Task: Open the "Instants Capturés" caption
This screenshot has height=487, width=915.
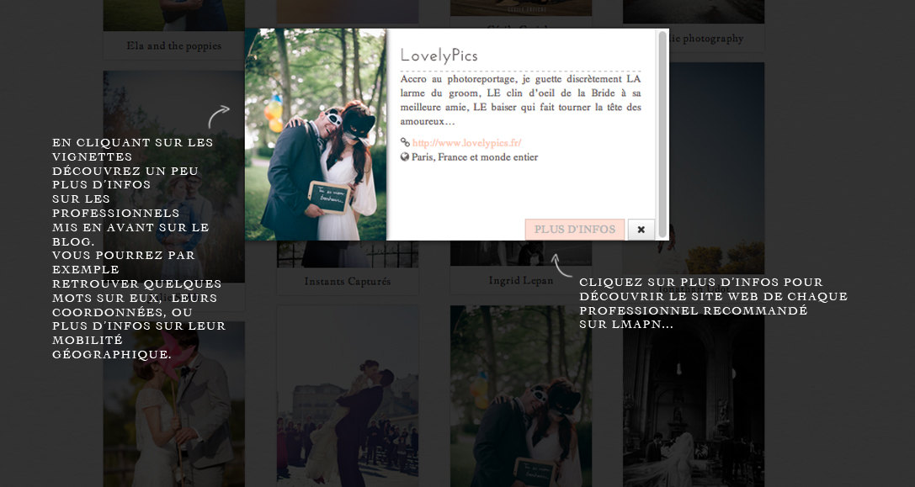Action: 347,281
